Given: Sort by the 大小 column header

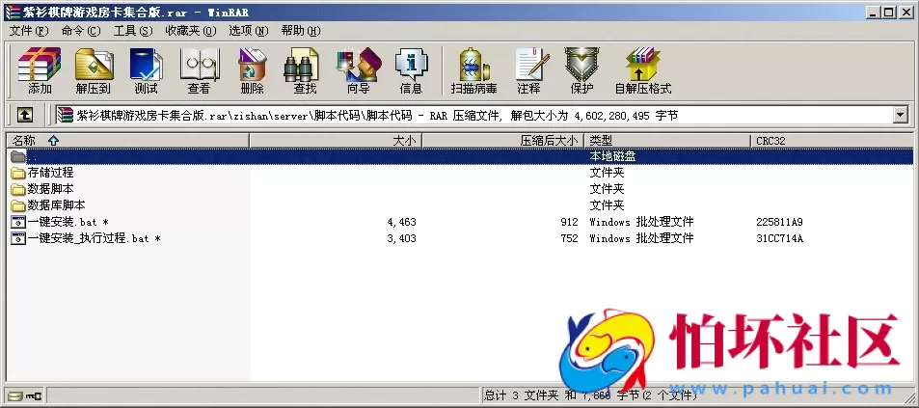Looking at the screenshot, I should tap(336, 141).
